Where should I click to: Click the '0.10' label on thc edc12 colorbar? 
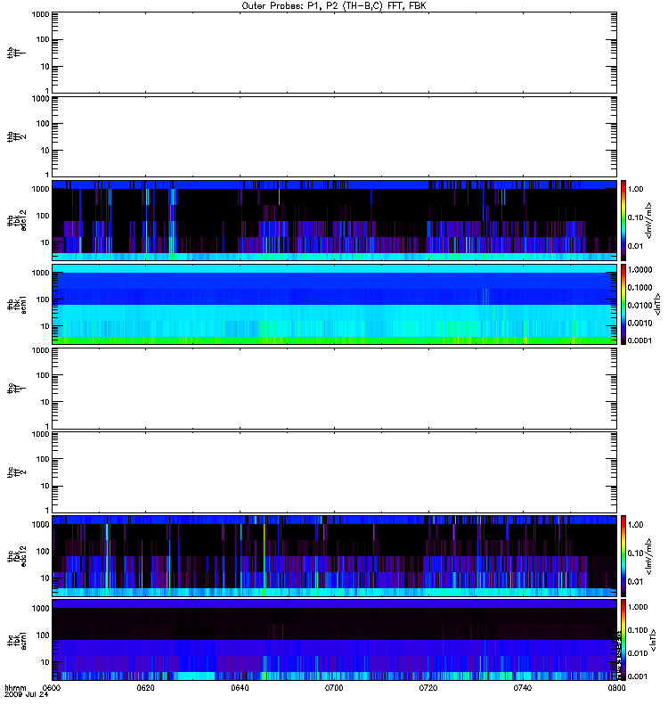tap(635, 553)
